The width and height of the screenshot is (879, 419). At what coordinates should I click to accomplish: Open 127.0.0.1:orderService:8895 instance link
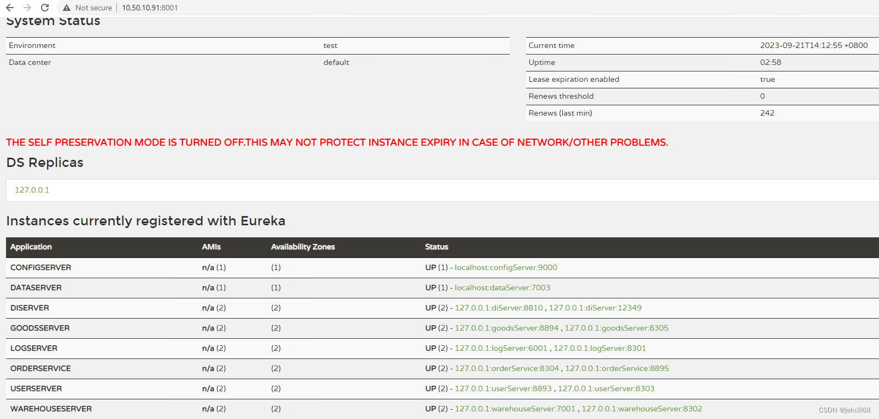coord(617,368)
